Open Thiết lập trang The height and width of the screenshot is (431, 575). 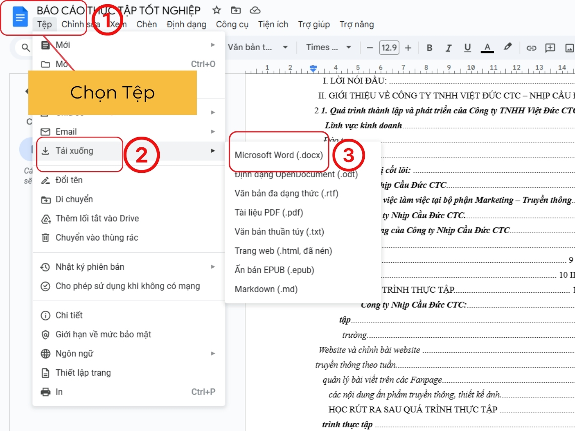(x=129, y=373)
